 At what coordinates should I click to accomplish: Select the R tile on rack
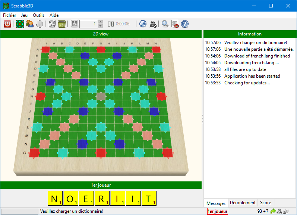point(102,198)
